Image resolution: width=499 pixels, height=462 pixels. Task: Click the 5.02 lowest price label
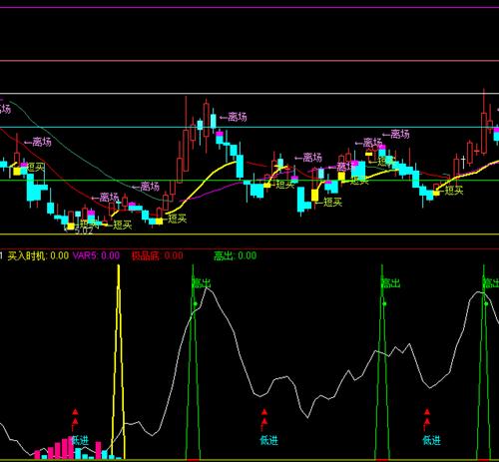click(x=84, y=231)
